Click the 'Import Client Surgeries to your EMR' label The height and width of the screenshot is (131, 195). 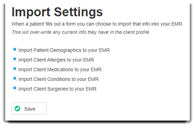(57, 89)
